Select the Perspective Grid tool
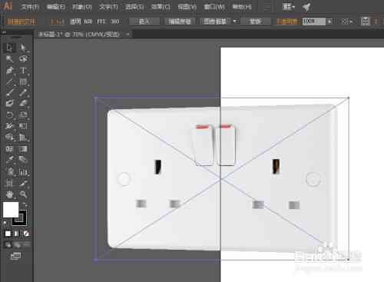 pyautogui.click(x=23, y=138)
